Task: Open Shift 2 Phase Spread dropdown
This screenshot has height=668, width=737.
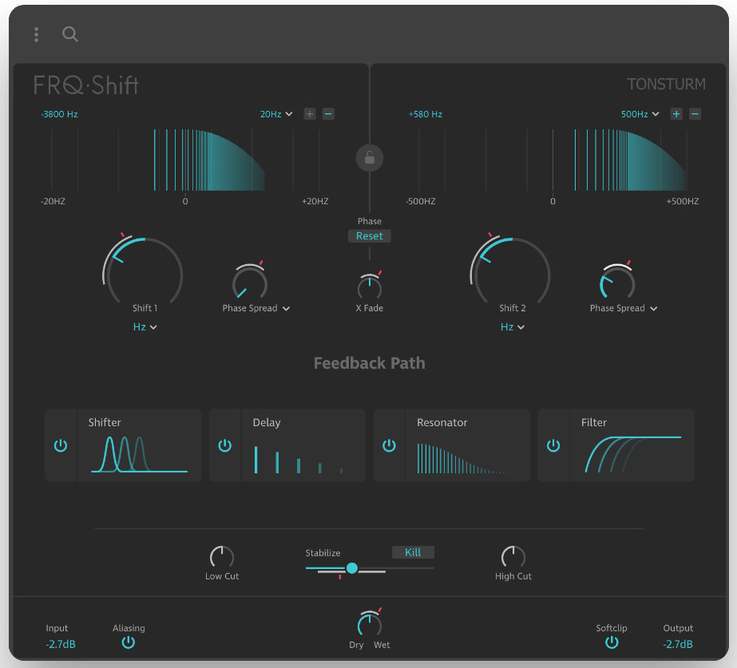Action: pyautogui.click(x=624, y=308)
